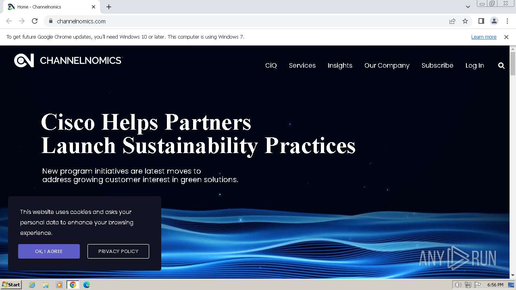Image resolution: width=516 pixels, height=290 pixels.
Task: Bookmark this tab with the star icon
Action: [465, 21]
